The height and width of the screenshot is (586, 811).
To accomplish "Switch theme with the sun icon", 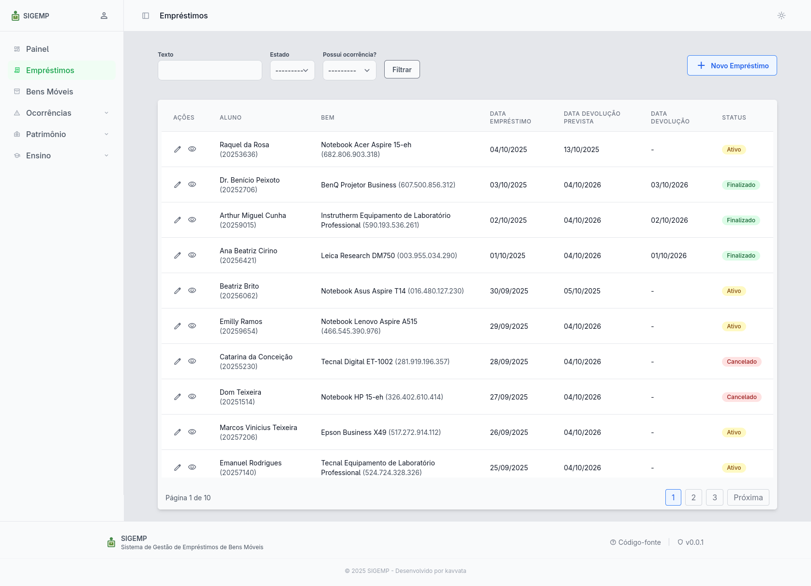I will (781, 16).
